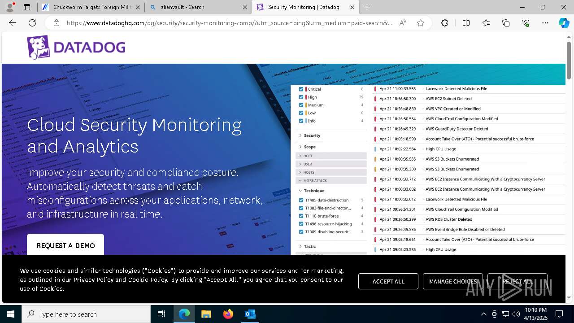Open tab actions menu
The height and width of the screenshot is (323, 574).
pyautogui.click(x=27, y=7)
